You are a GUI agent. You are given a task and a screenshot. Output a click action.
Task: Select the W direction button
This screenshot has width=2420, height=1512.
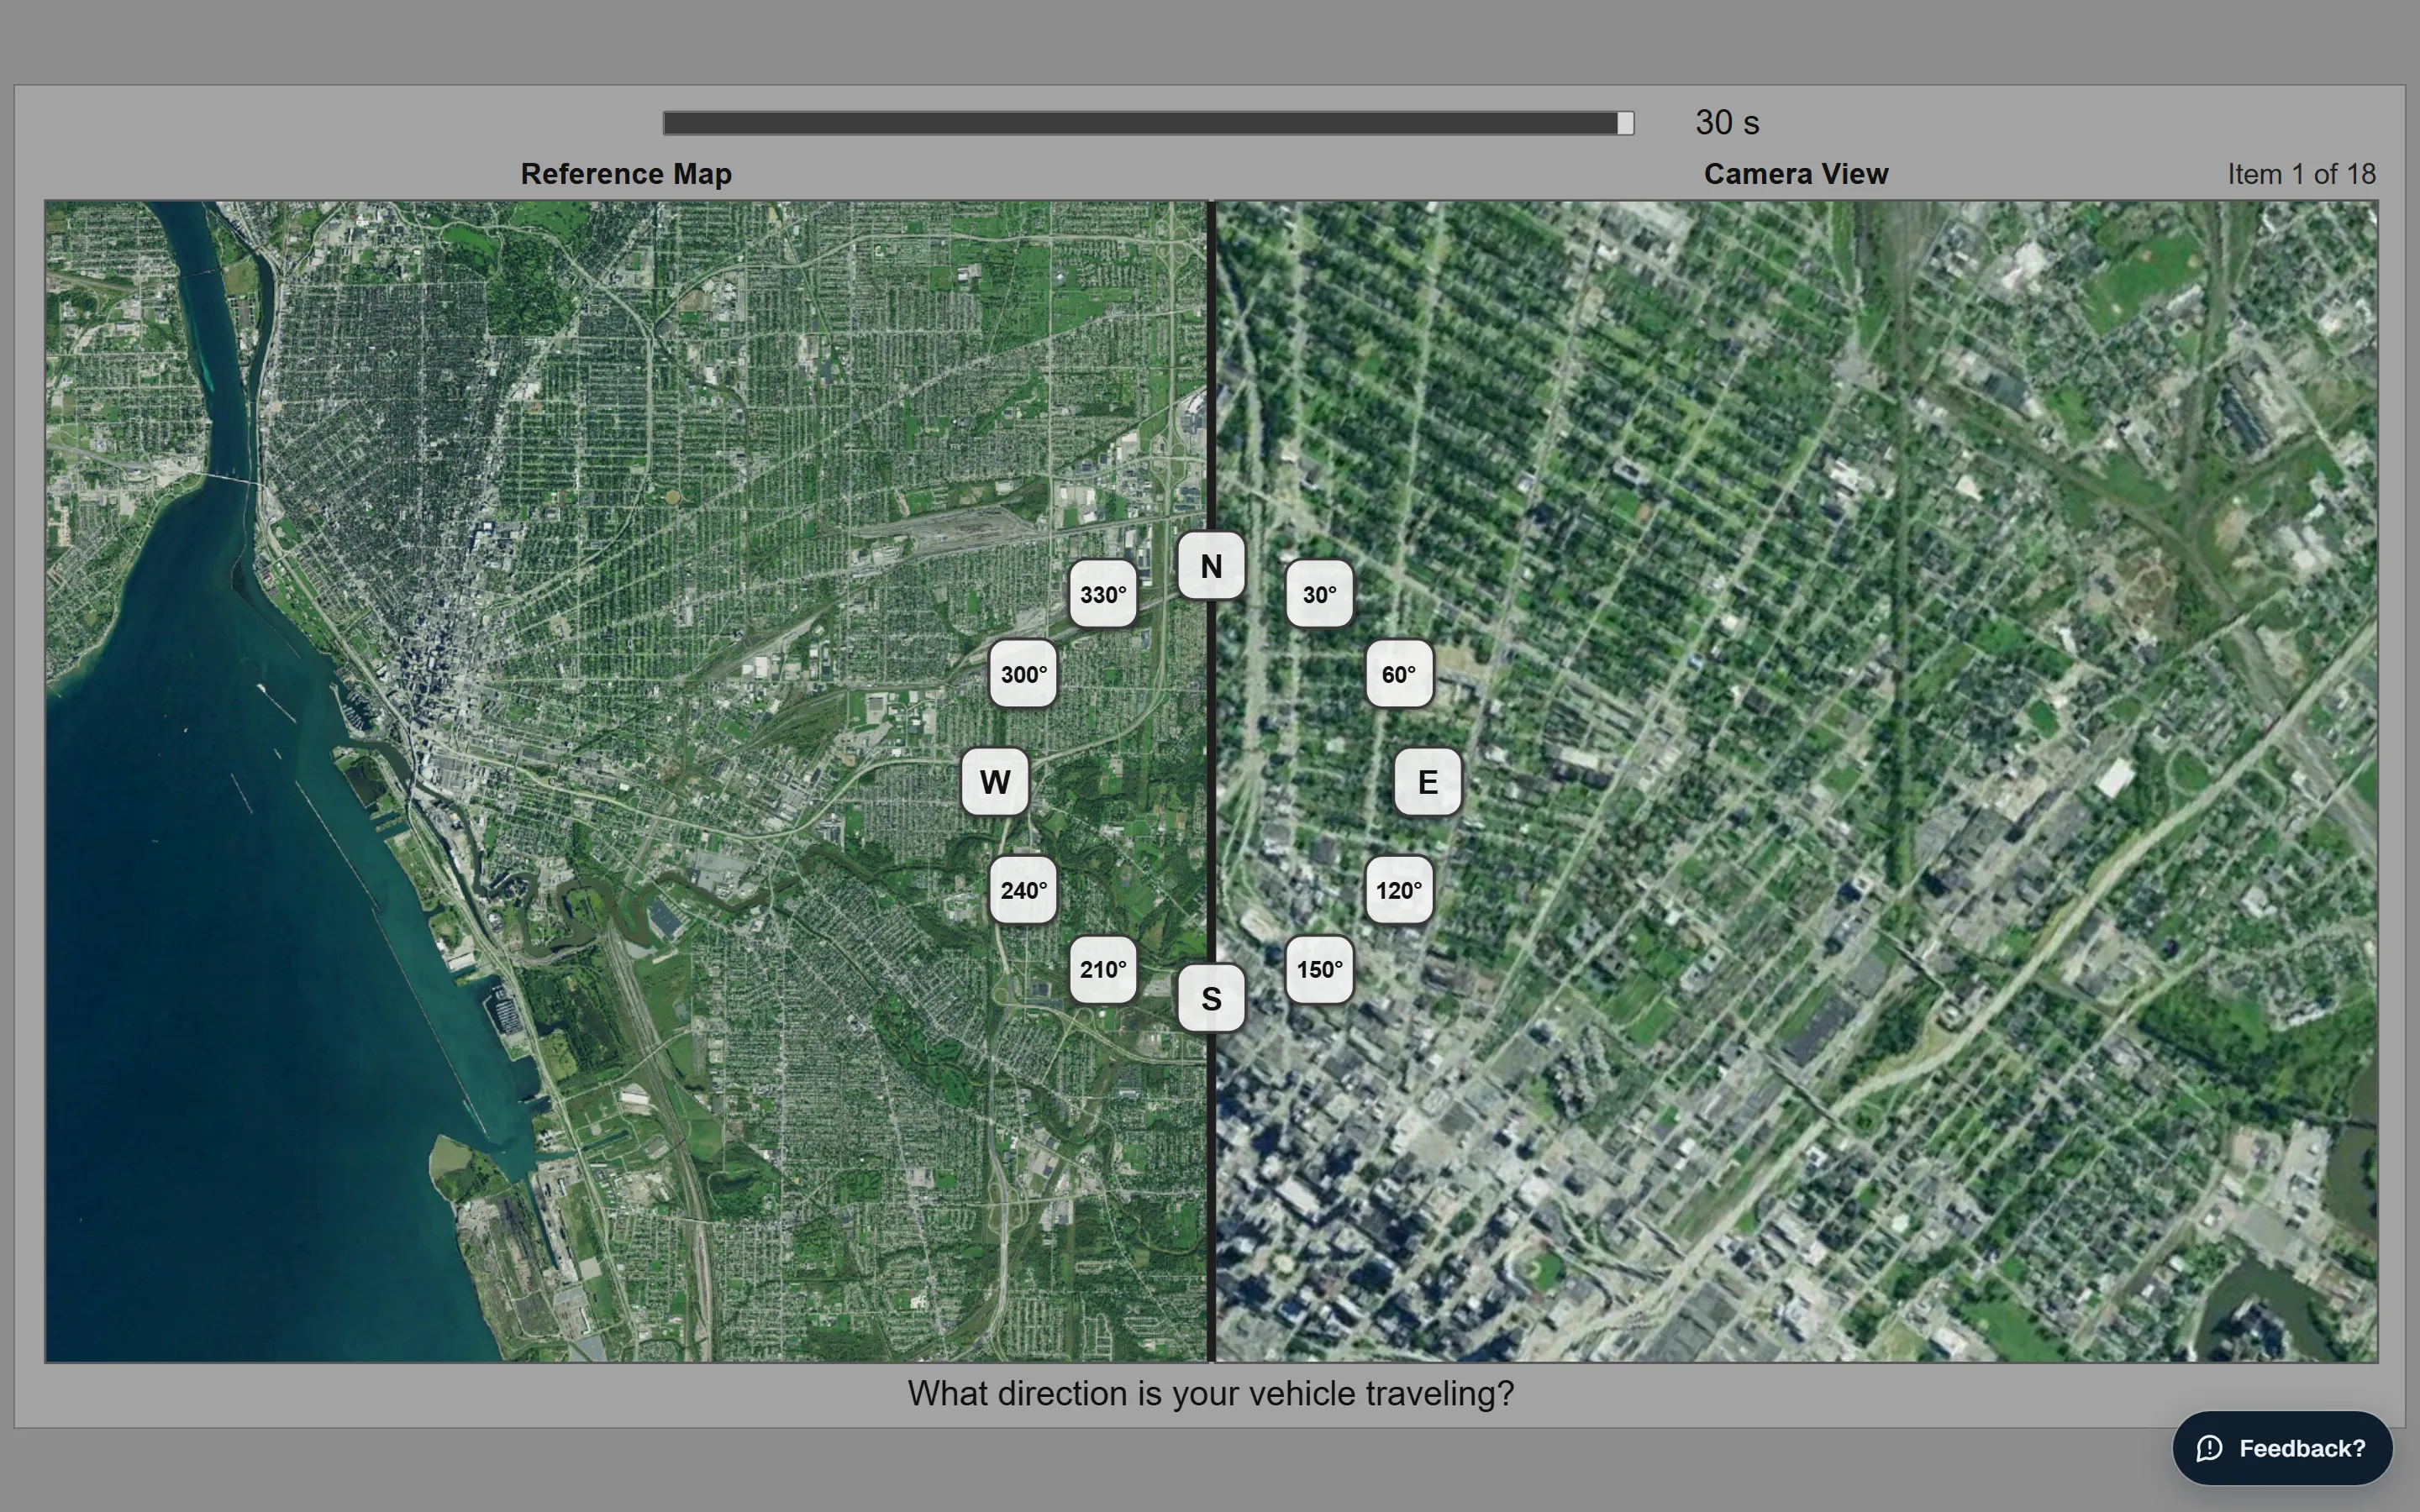pyautogui.click(x=995, y=782)
